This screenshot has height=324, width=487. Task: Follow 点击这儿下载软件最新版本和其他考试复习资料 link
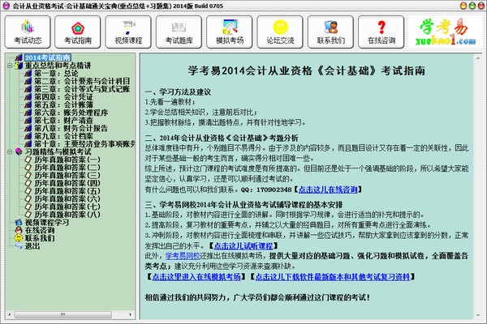[x=333, y=277]
